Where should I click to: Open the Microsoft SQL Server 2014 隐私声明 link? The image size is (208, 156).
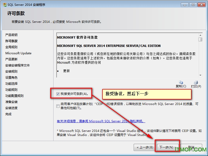point(101,121)
